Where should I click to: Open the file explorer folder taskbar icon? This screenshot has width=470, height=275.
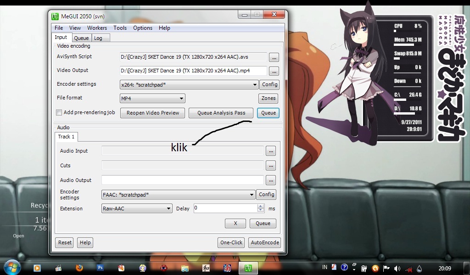(185, 268)
